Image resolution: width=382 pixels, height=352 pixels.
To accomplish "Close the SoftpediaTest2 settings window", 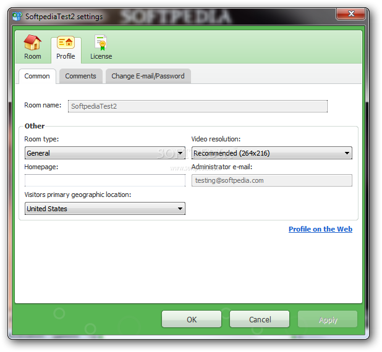I will [x=351, y=14].
